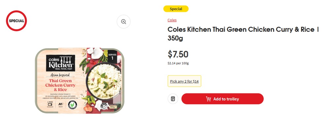This screenshot has height=139, width=330.
Task: Click the yellow Special tag above the brand
Action: click(176, 9)
